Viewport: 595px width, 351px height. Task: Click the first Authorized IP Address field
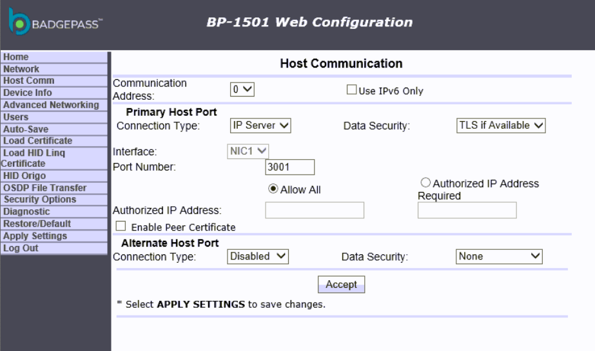[315, 210]
